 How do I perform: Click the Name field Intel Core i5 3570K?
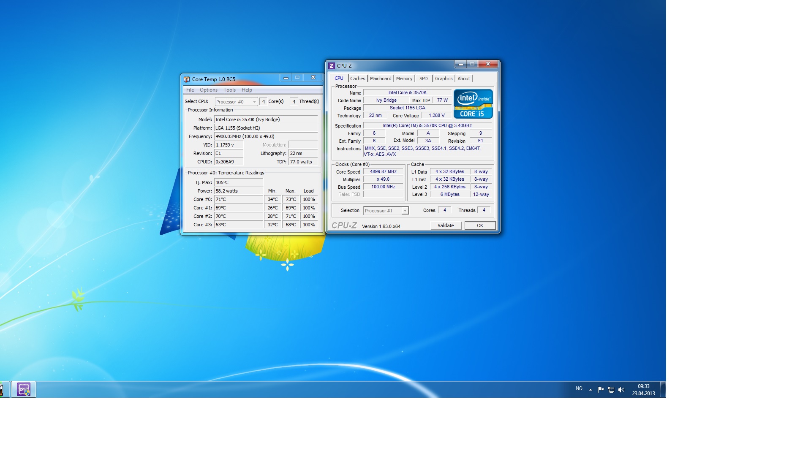click(x=407, y=92)
